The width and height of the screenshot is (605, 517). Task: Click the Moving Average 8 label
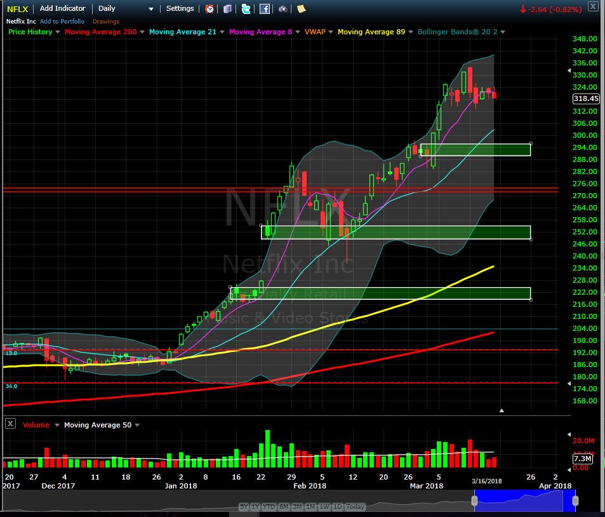(x=260, y=32)
